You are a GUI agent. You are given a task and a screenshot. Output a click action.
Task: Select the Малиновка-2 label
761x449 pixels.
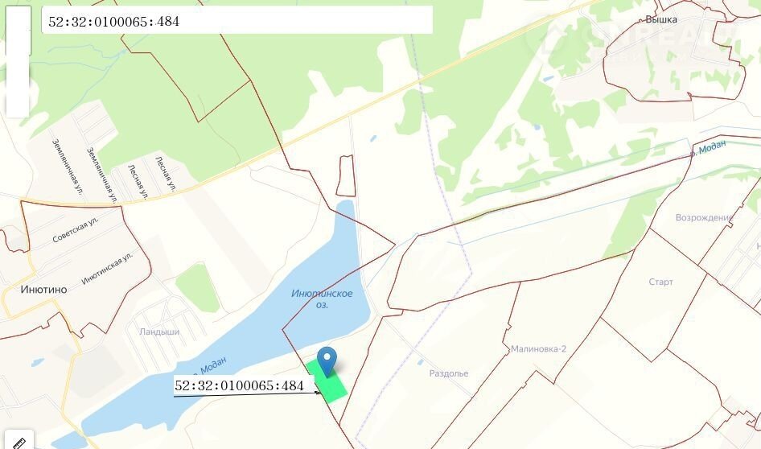point(538,348)
